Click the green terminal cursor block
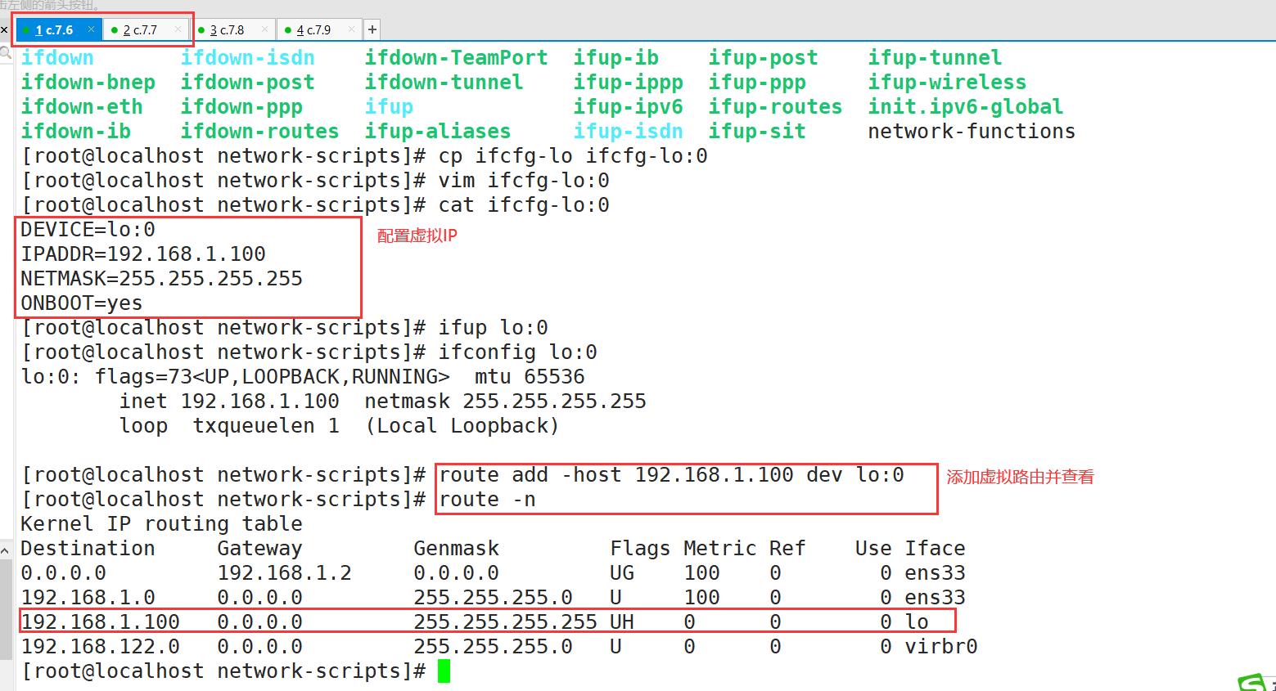Viewport: 1276px width, 691px height. click(444, 671)
